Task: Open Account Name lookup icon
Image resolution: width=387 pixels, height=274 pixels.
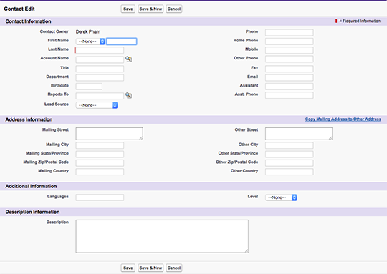Action: [128, 59]
